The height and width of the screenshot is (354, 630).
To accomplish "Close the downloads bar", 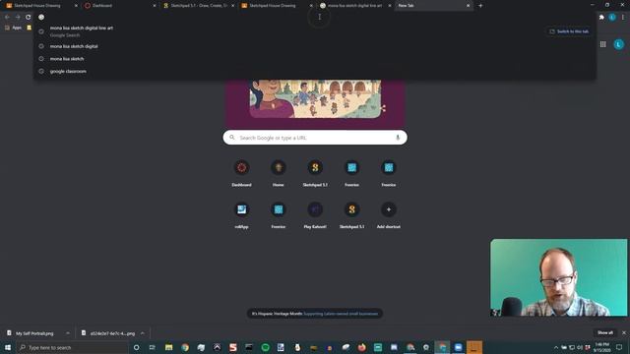I will tap(623, 332).
